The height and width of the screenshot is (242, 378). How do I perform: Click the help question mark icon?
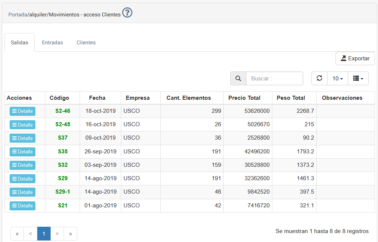pos(127,13)
